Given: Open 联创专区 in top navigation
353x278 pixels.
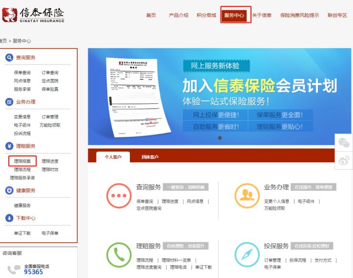Looking at the screenshot, I should tap(337, 15).
